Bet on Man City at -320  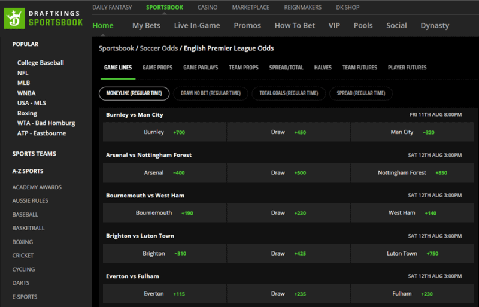click(413, 132)
